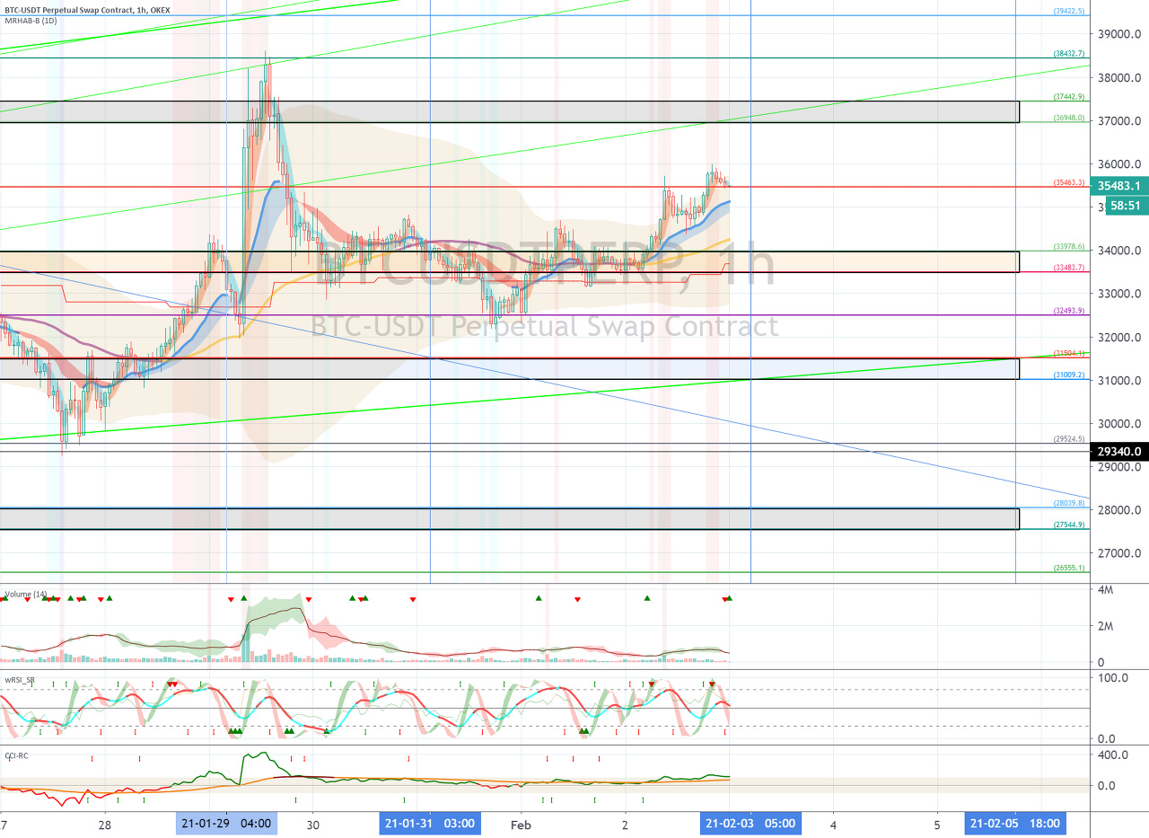Click the purple (32493.9) level label
1149x838 pixels.
pos(1068,311)
